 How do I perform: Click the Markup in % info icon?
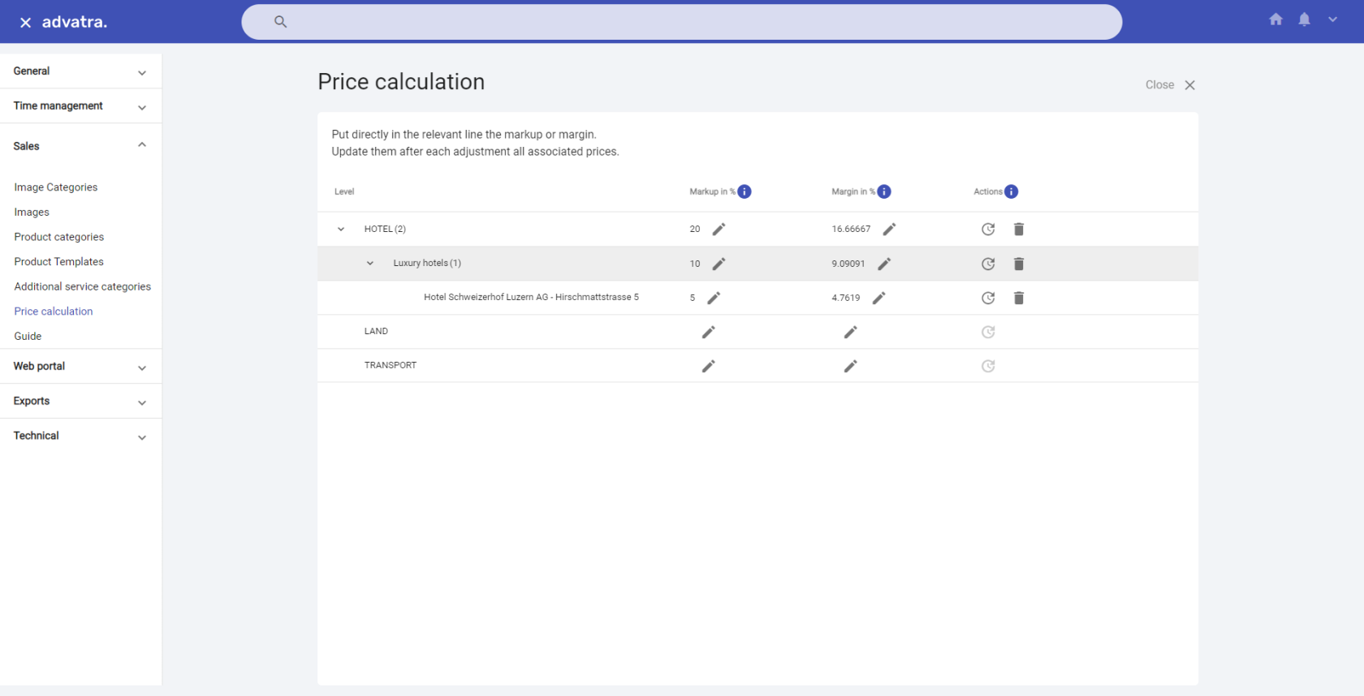pos(745,191)
